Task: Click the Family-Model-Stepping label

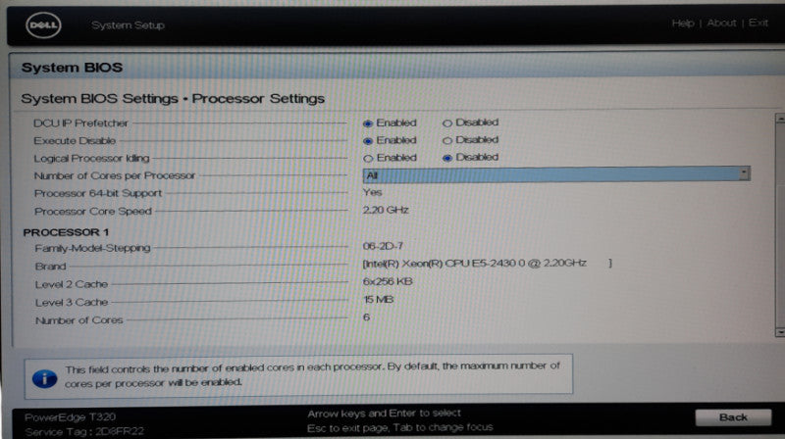Action: pyautogui.click(x=92, y=248)
